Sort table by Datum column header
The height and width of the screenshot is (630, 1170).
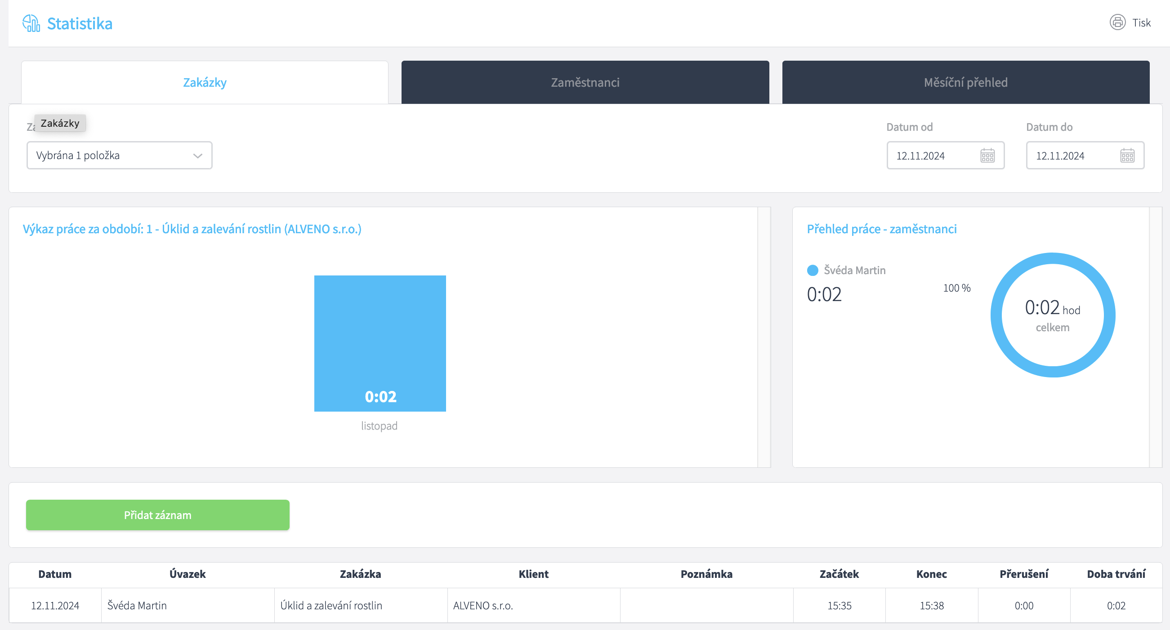[54, 574]
